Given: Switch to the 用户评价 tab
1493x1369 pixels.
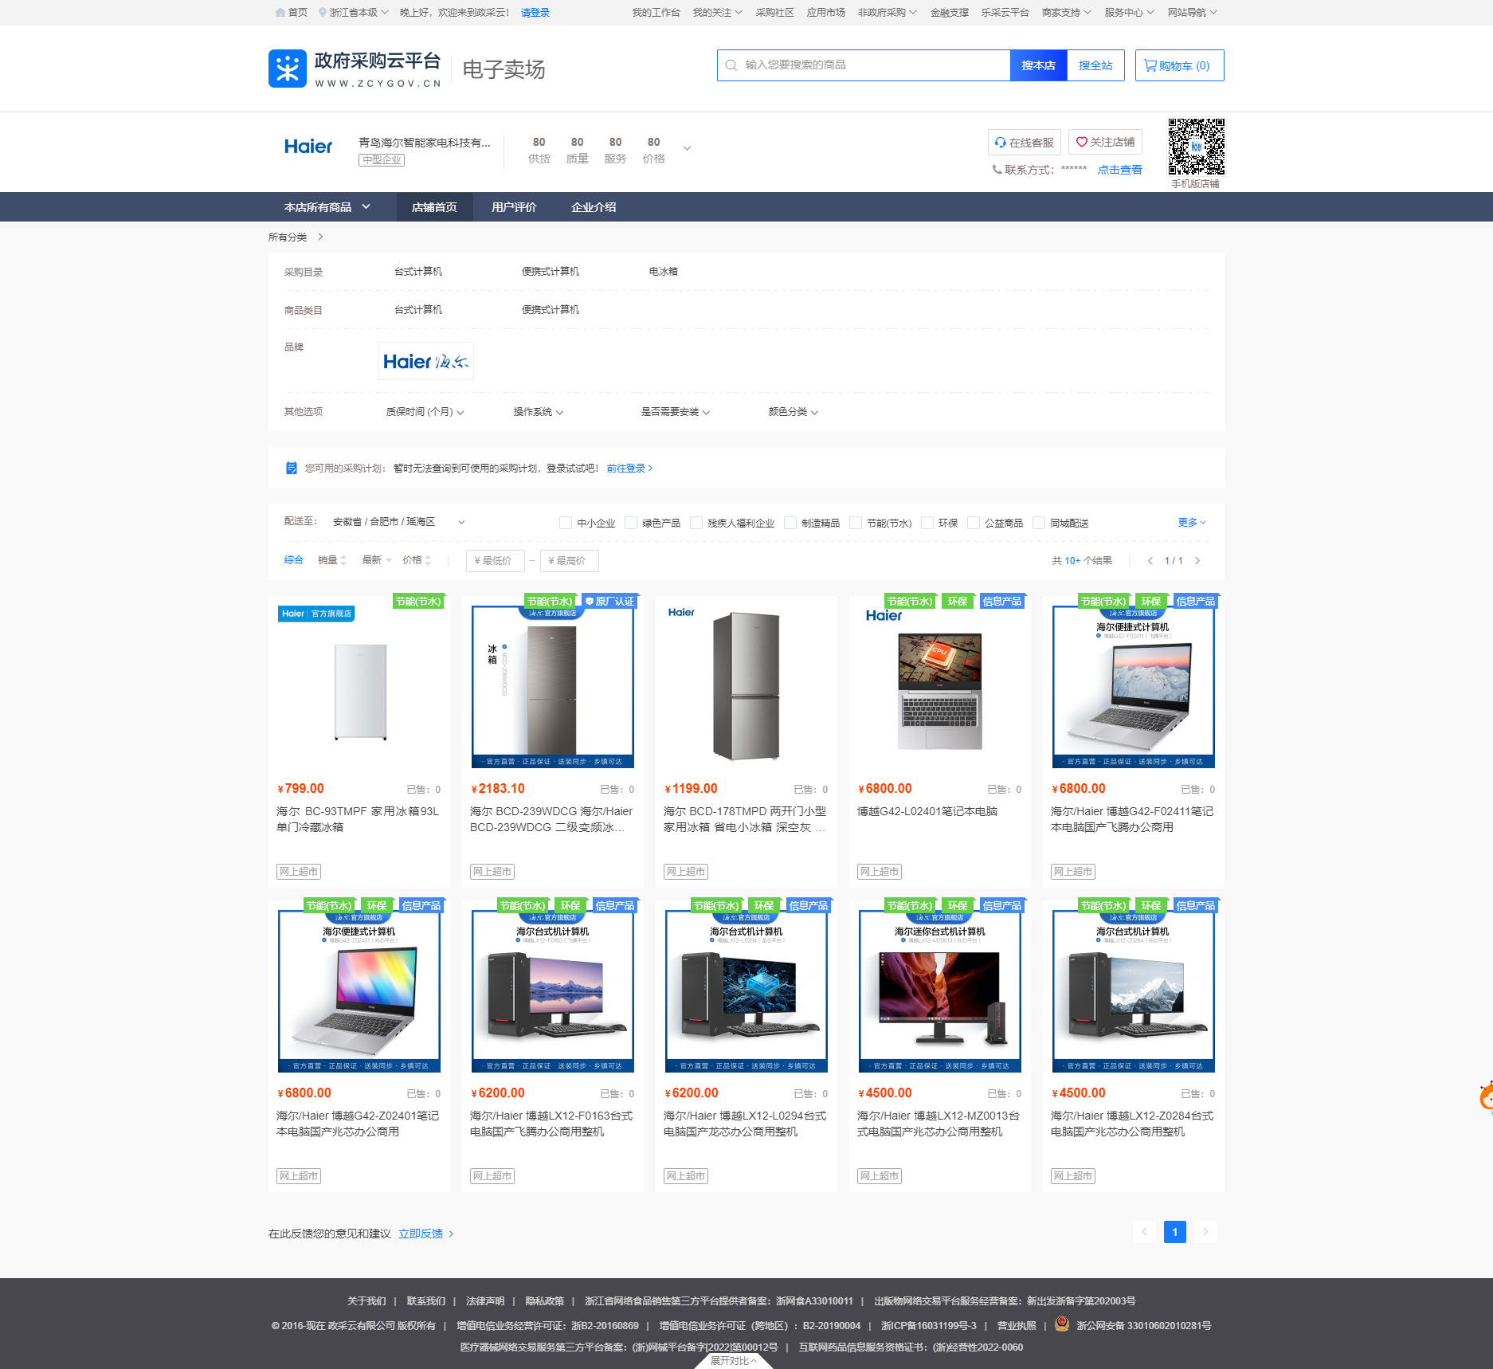Looking at the screenshot, I should coord(513,206).
